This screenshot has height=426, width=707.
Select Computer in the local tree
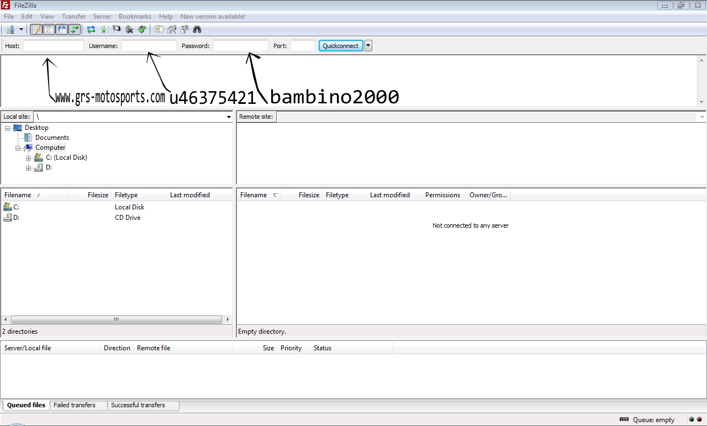point(50,148)
